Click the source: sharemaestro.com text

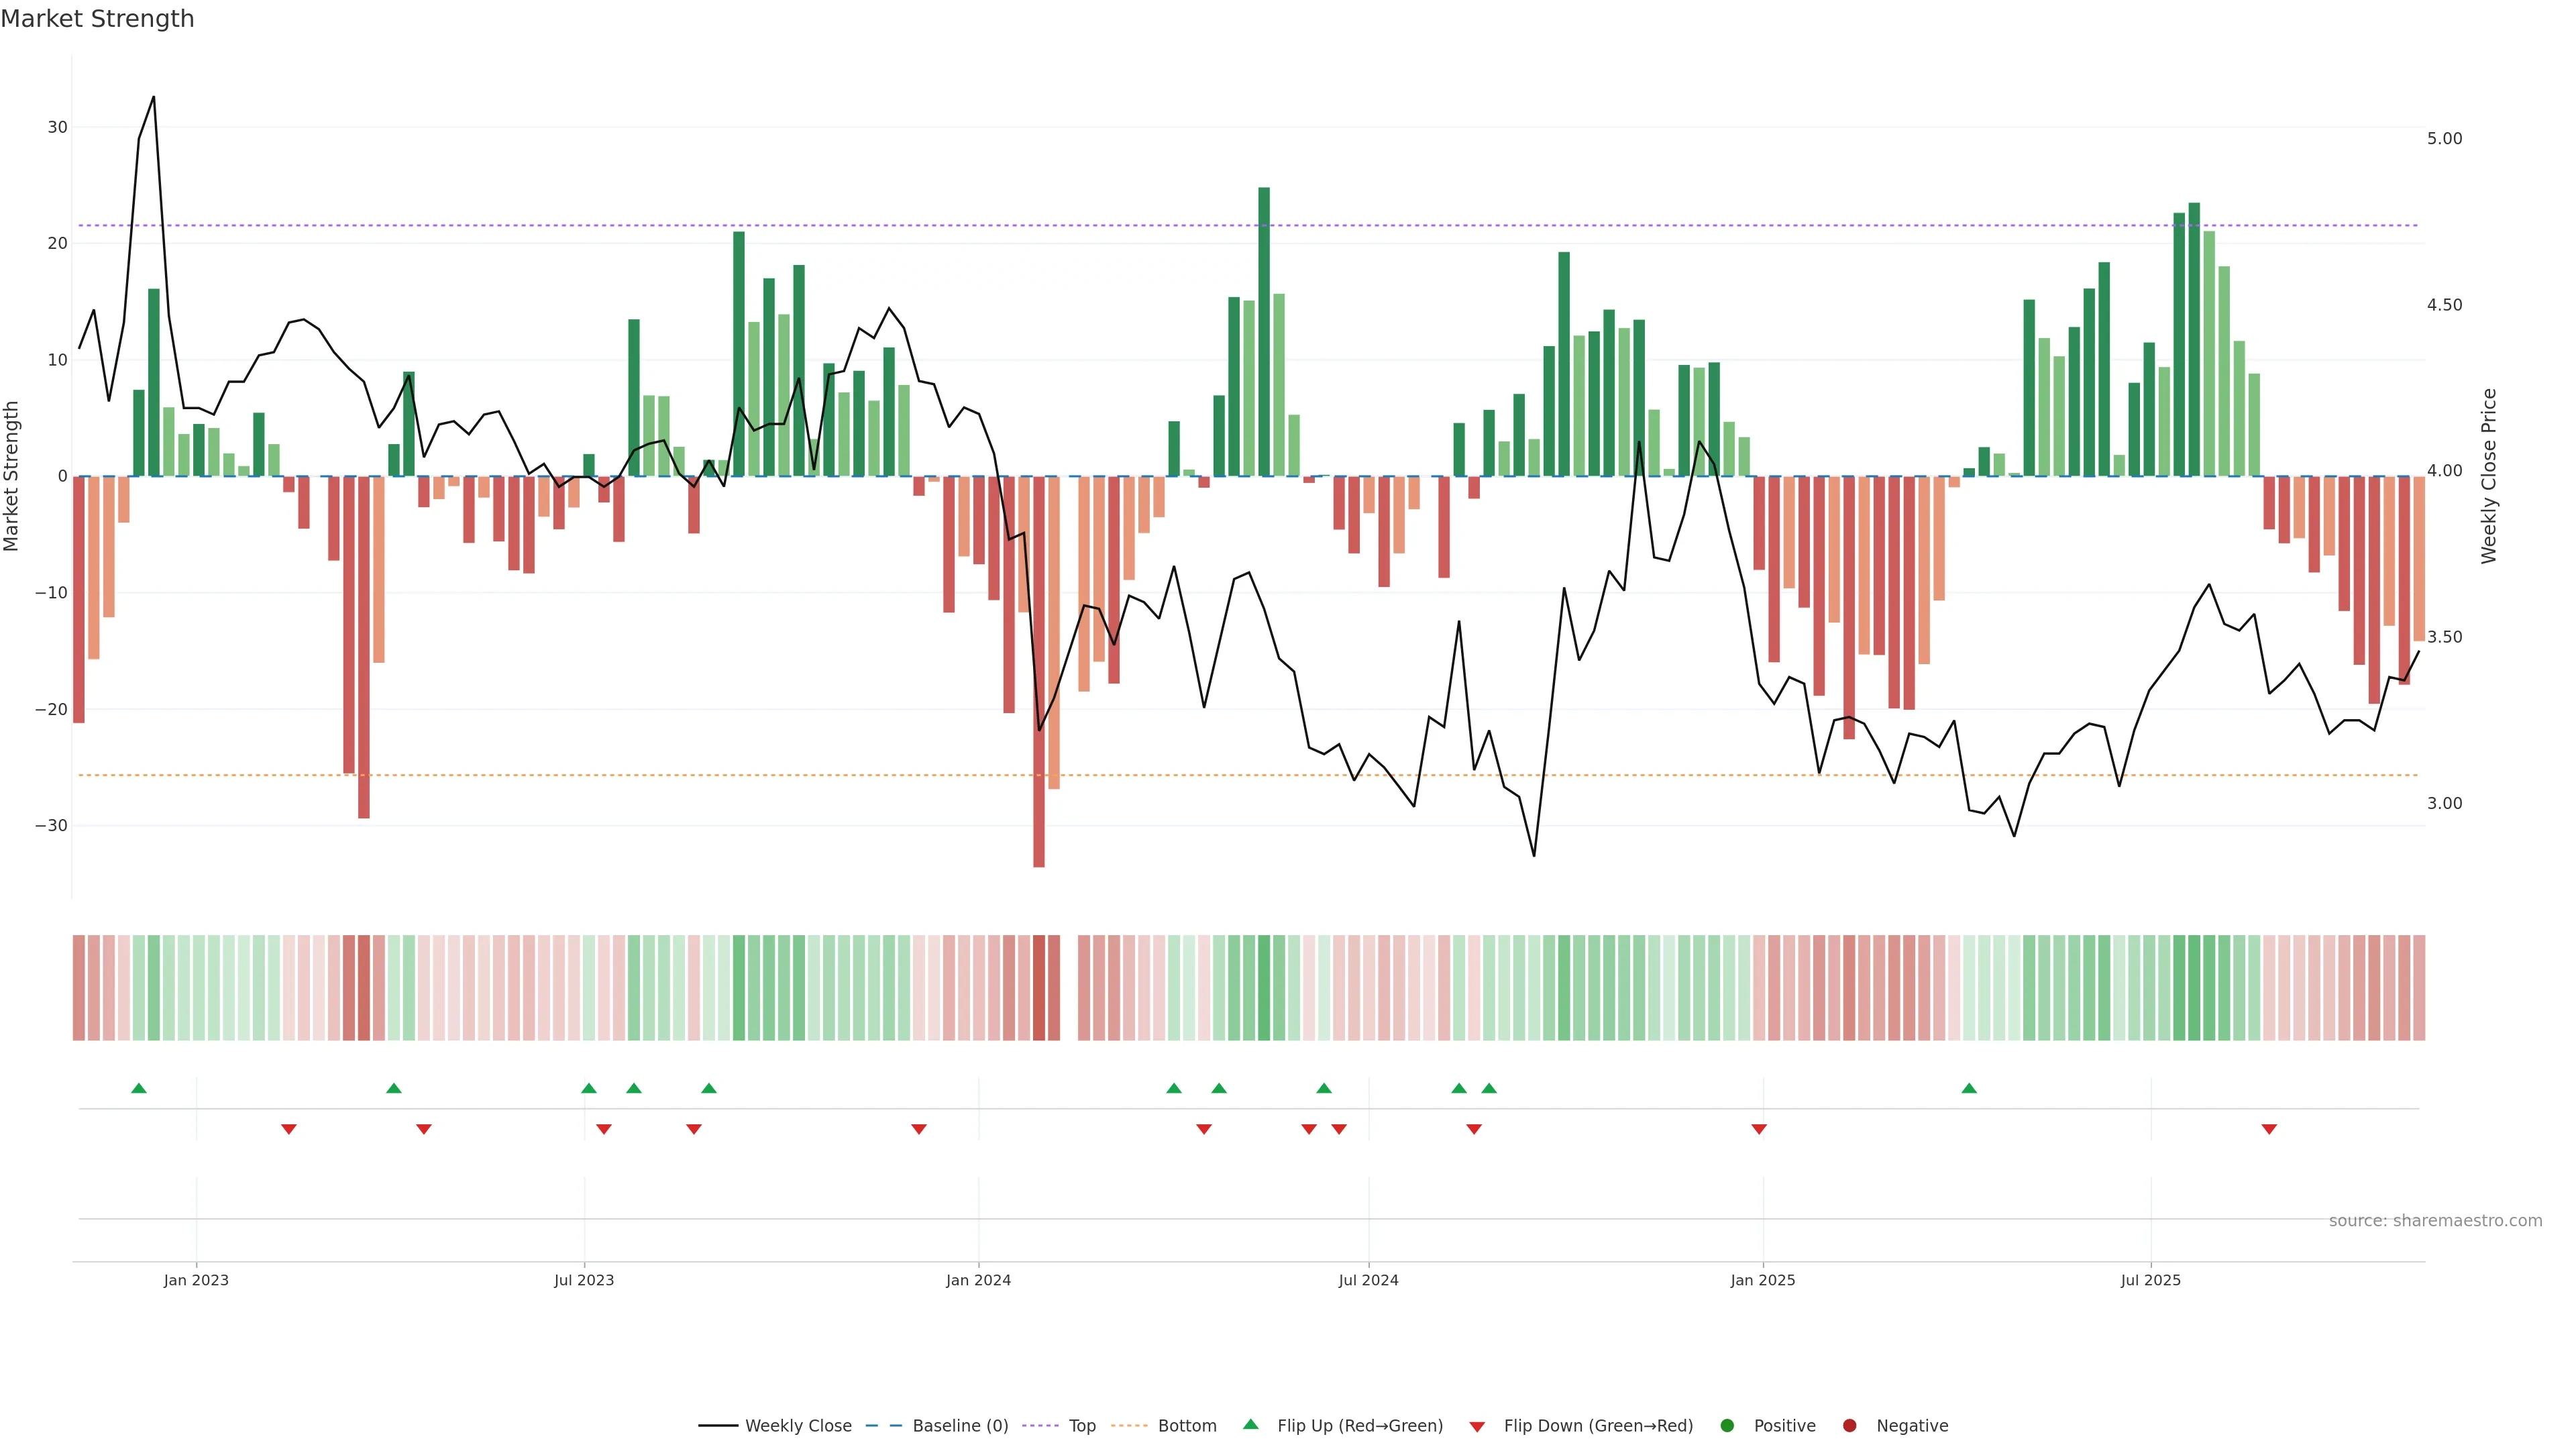pos(2435,1220)
